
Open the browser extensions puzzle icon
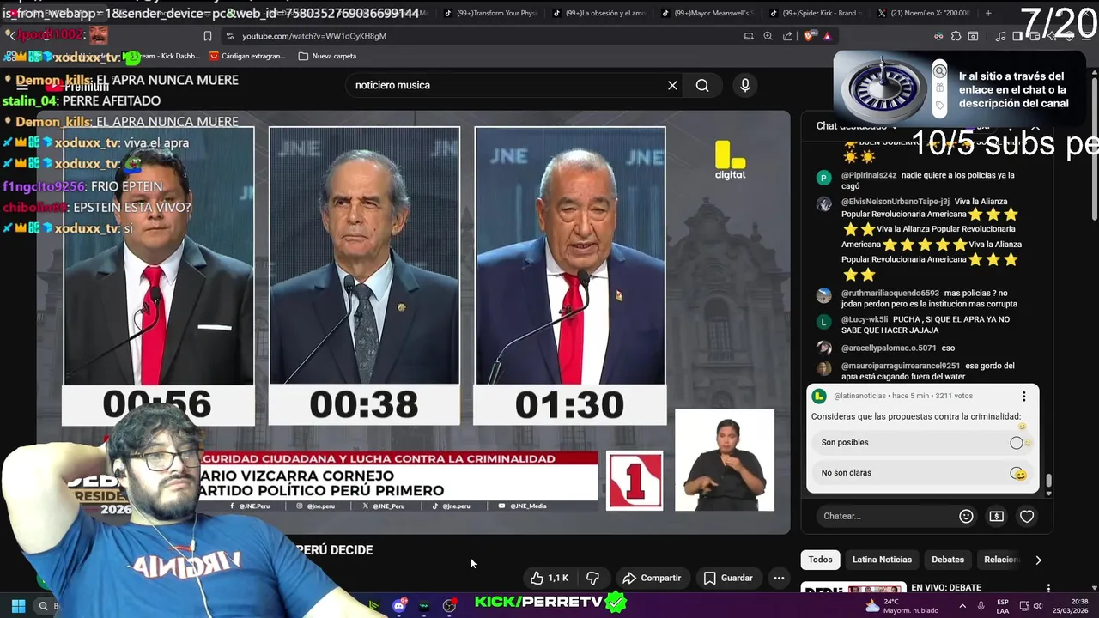coord(955,36)
